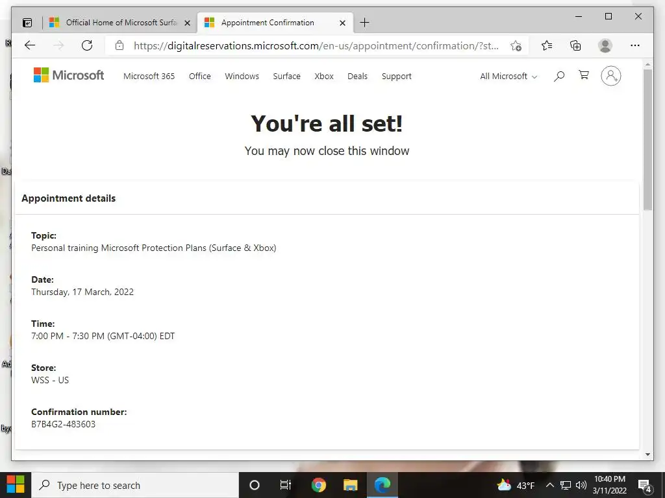Open the Microsoft 365 nav link
The image size is (665, 498).
pos(149,77)
